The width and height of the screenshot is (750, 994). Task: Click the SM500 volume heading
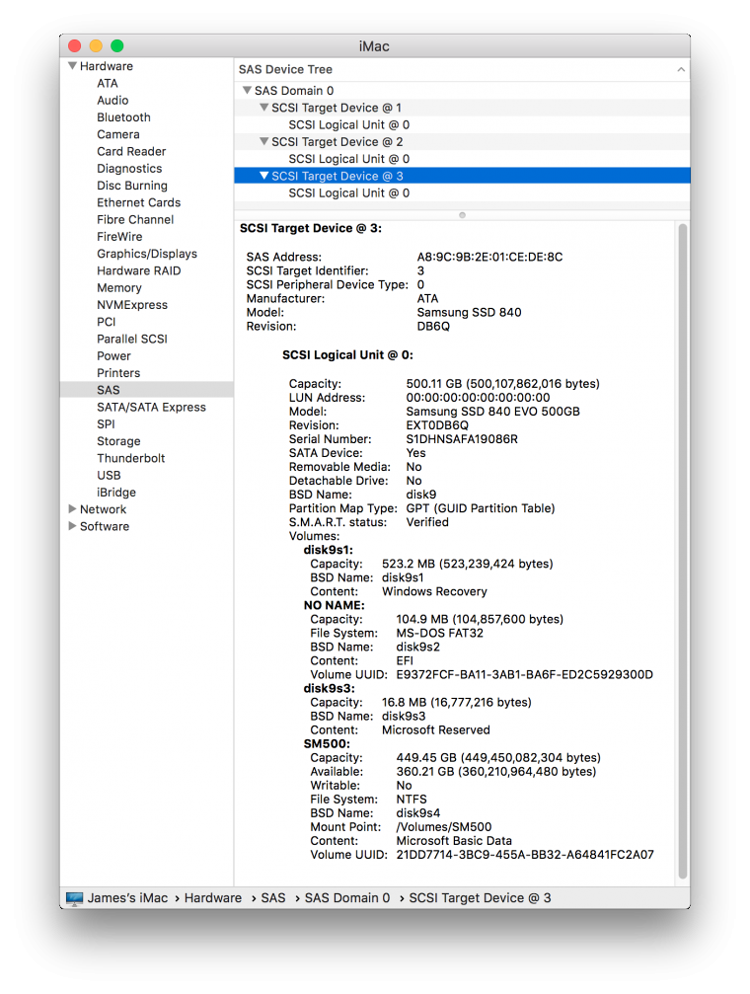click(x=327, y=743)
